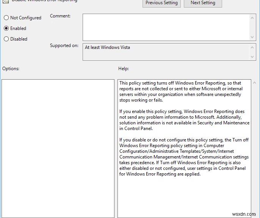Click 'This policy setting turns off' help paragraph
This screenshot has height=218, width=260.
pyautogui.click(x=181, y=91)
